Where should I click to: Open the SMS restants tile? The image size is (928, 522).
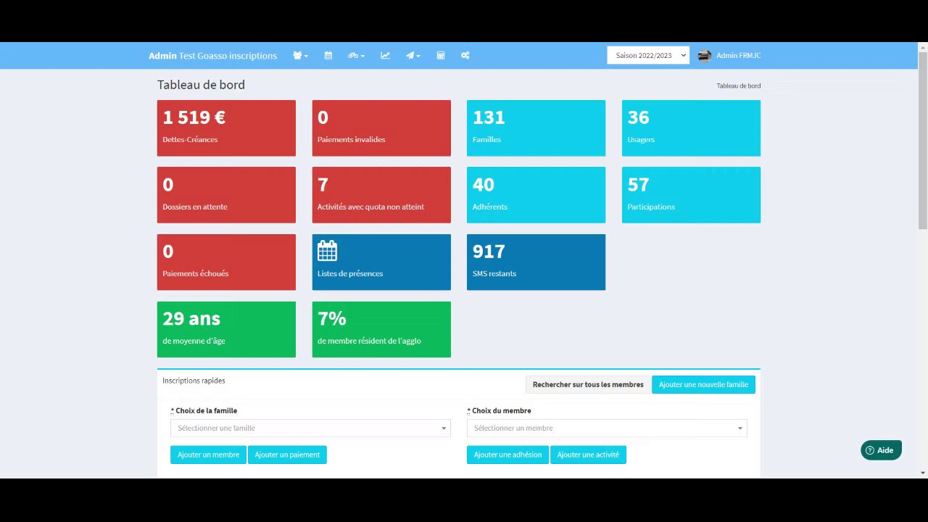536,262
